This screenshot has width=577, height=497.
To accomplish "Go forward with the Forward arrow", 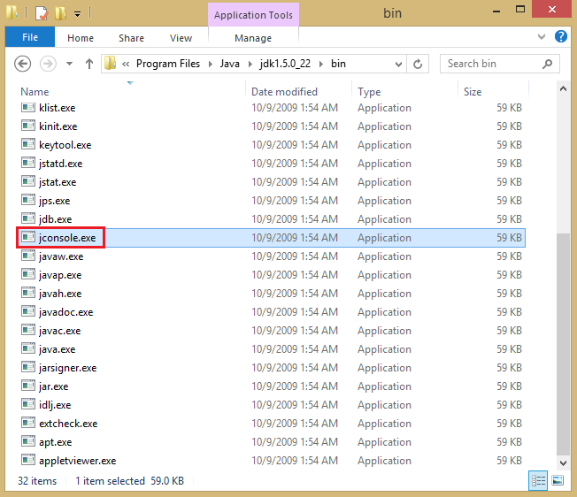I will [x=48, y=64].
